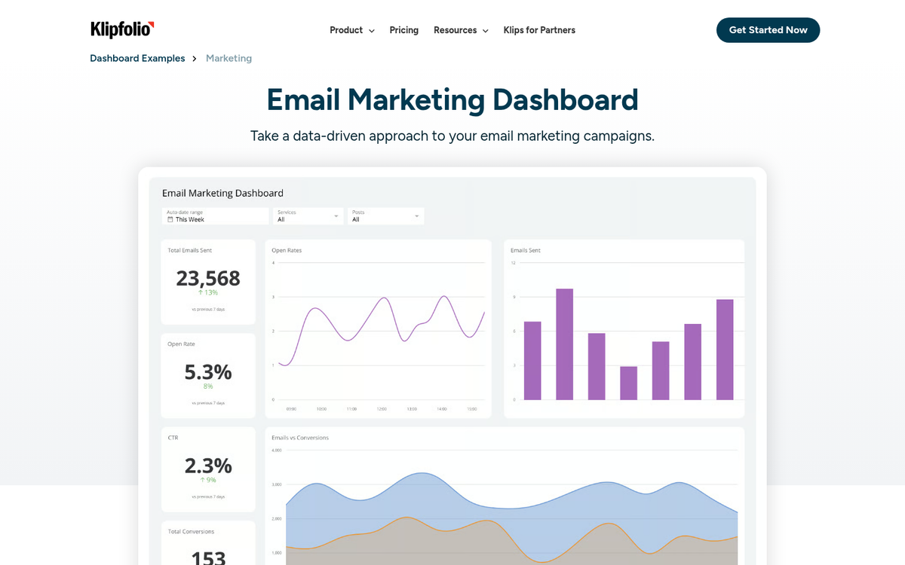This screenshot has height=565, width=905.
Task: Click the Klipfolio logo
Action: pyautogui.click(x=121, y=29)
